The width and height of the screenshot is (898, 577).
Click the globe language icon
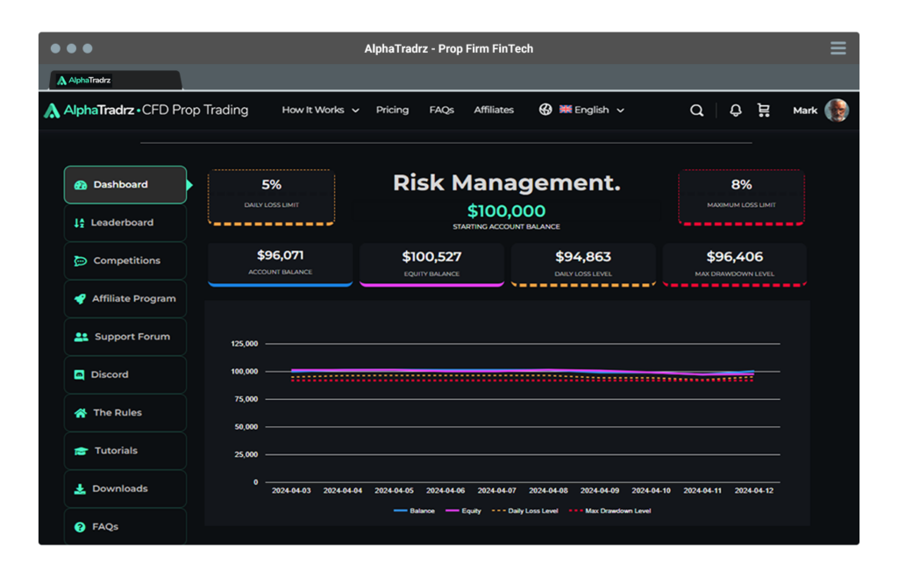click(x=545, y=110)
